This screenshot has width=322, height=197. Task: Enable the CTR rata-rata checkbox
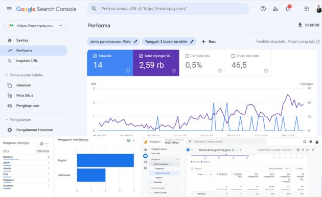tap(187, 56)
